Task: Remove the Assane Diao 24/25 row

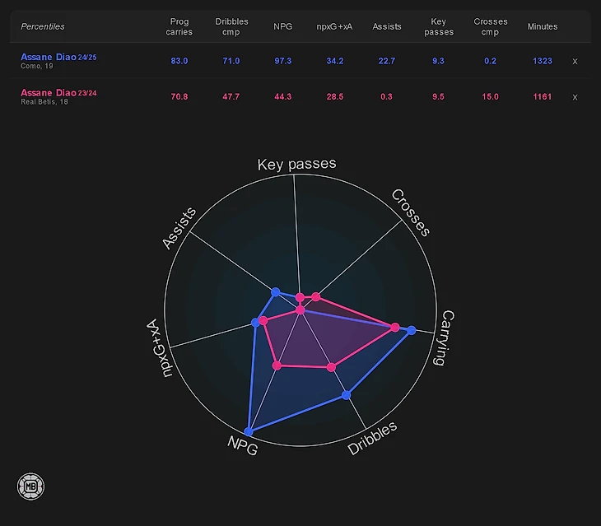Action: 575,61
